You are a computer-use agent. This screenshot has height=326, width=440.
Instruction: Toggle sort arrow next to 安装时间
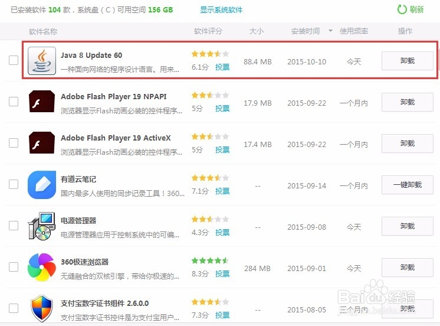tap(330, 31)
